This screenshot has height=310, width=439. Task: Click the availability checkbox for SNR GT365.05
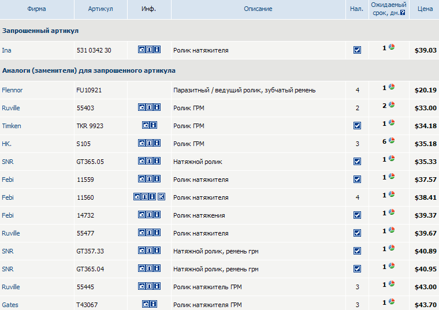(357, 162)
